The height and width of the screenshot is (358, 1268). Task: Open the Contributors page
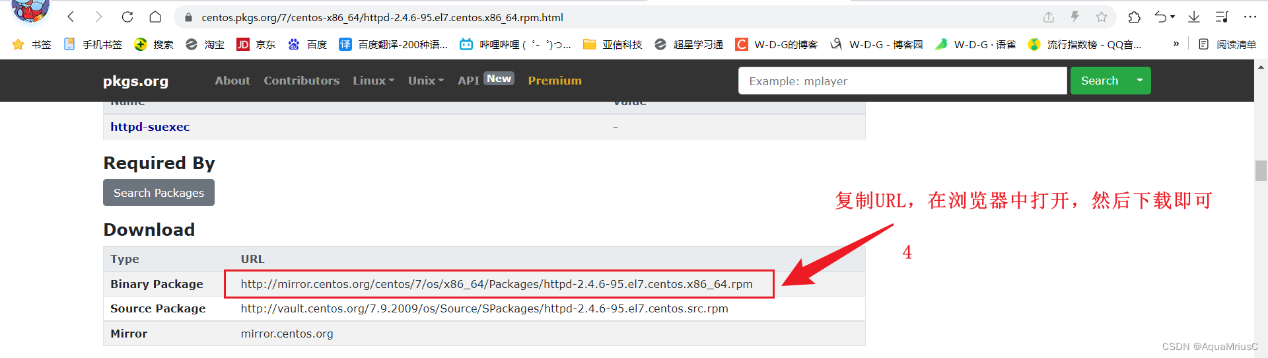click(301, 81)
